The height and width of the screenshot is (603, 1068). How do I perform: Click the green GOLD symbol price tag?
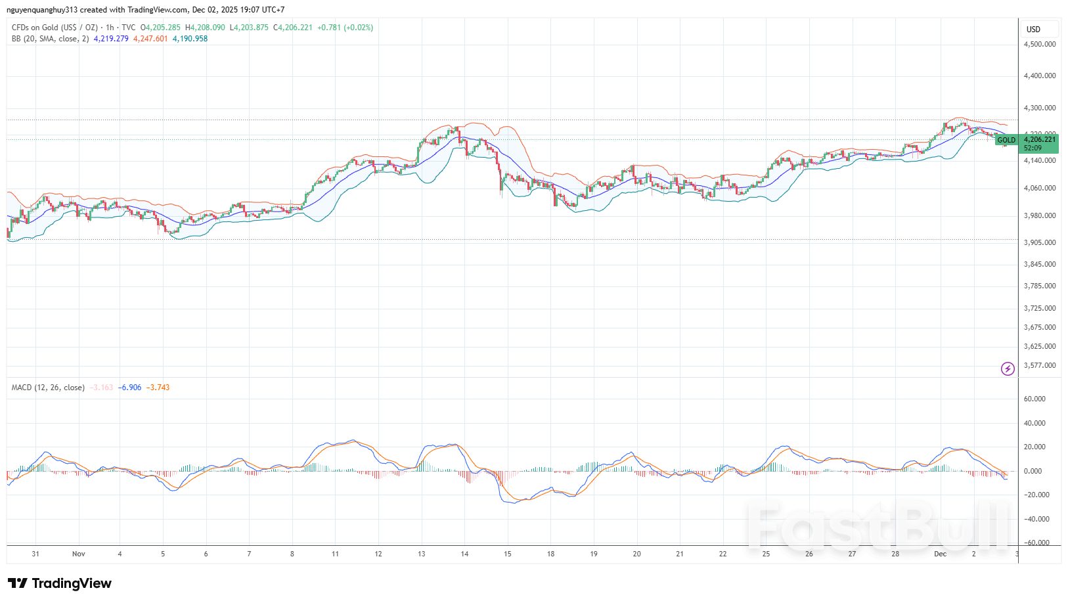pos(1006,141)
